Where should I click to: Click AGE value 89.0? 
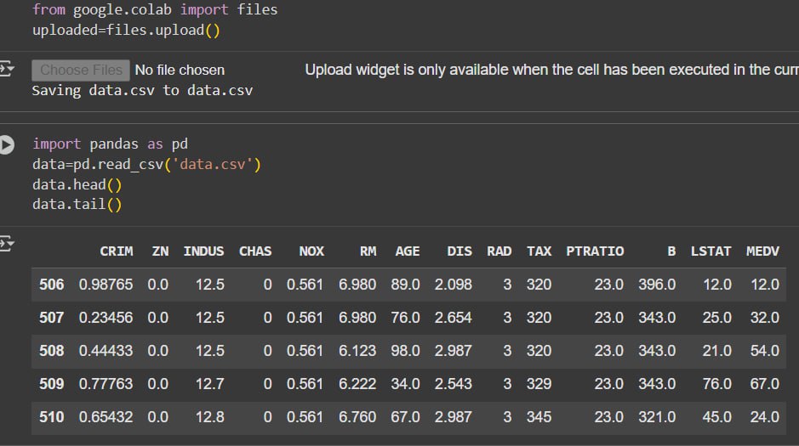(x=406, y=285)
